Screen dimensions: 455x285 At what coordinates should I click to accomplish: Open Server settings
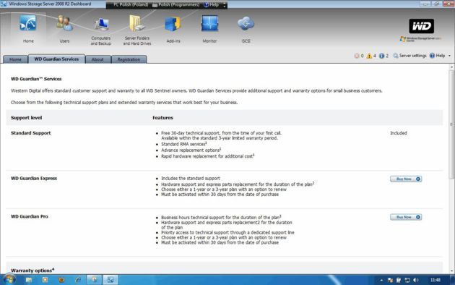point(409,56)
